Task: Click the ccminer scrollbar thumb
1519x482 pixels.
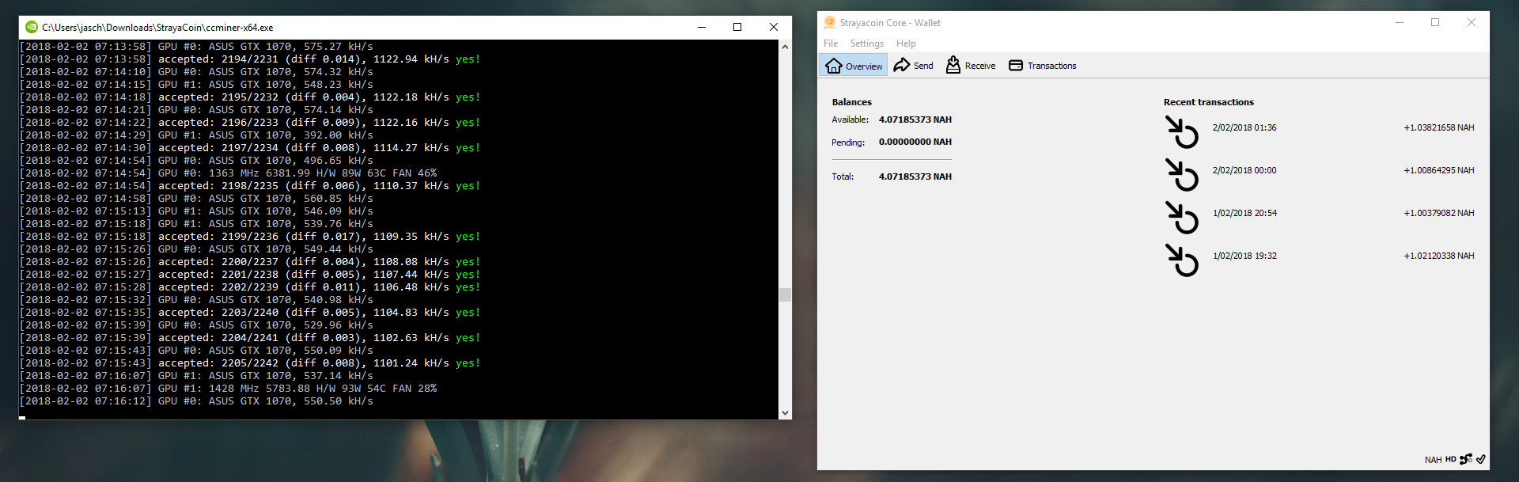Action: point(785,294)
